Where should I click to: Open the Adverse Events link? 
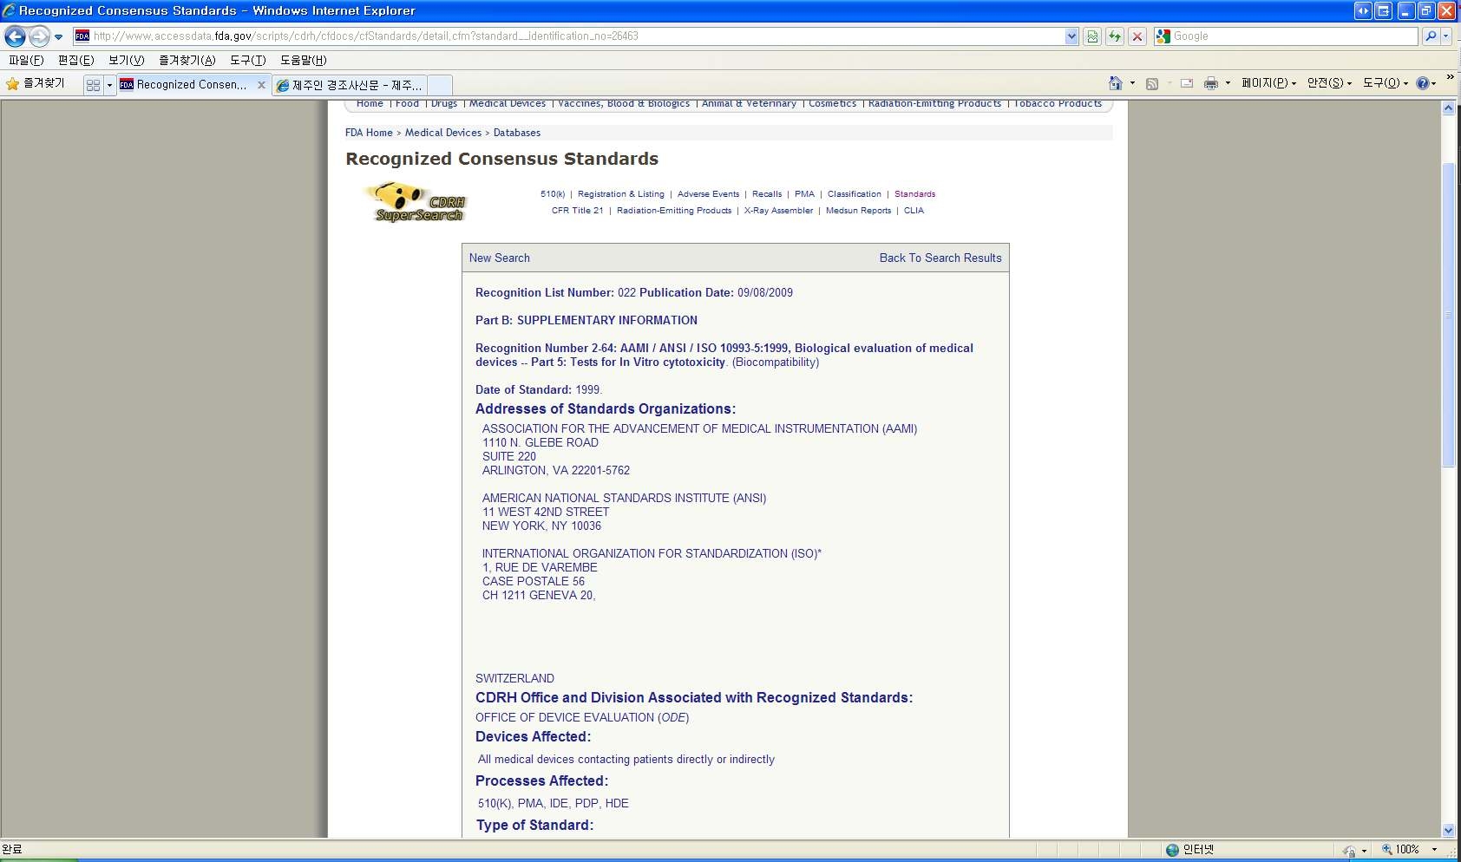(x=708, y=194)
